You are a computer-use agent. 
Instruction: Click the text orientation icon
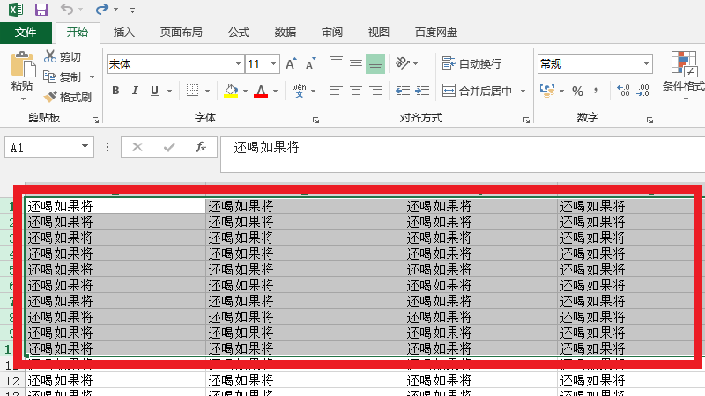(403, 63)
